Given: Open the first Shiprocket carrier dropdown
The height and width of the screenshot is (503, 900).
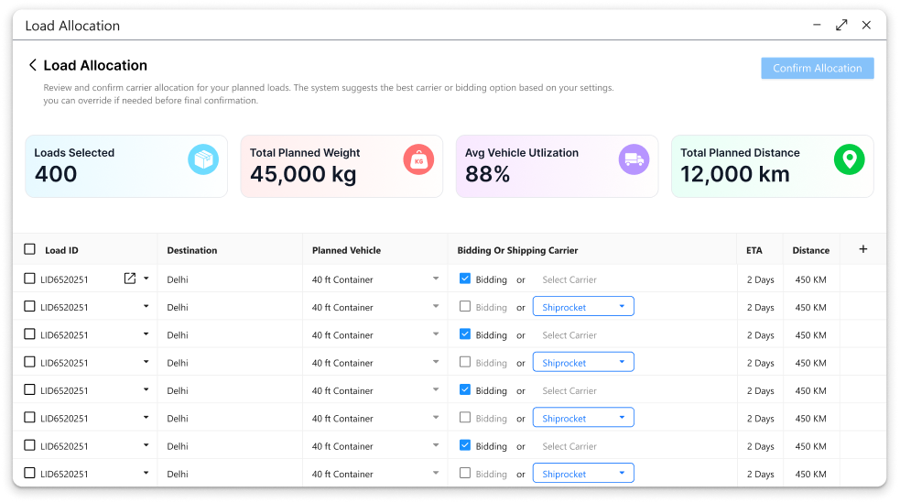Looking at the screenshot, I should (x=583, y=307).
